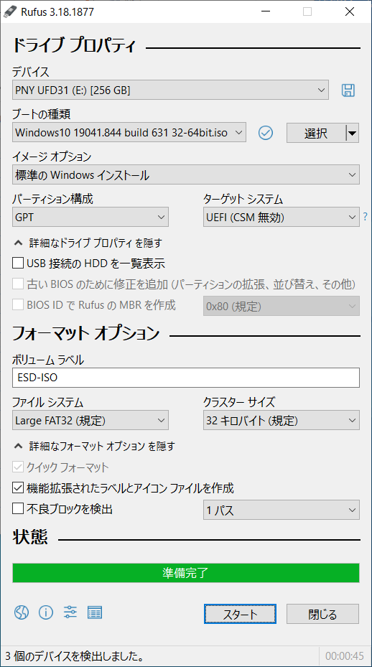Enable USB 接続の HDD を一覧表示 checkbox

17,263
